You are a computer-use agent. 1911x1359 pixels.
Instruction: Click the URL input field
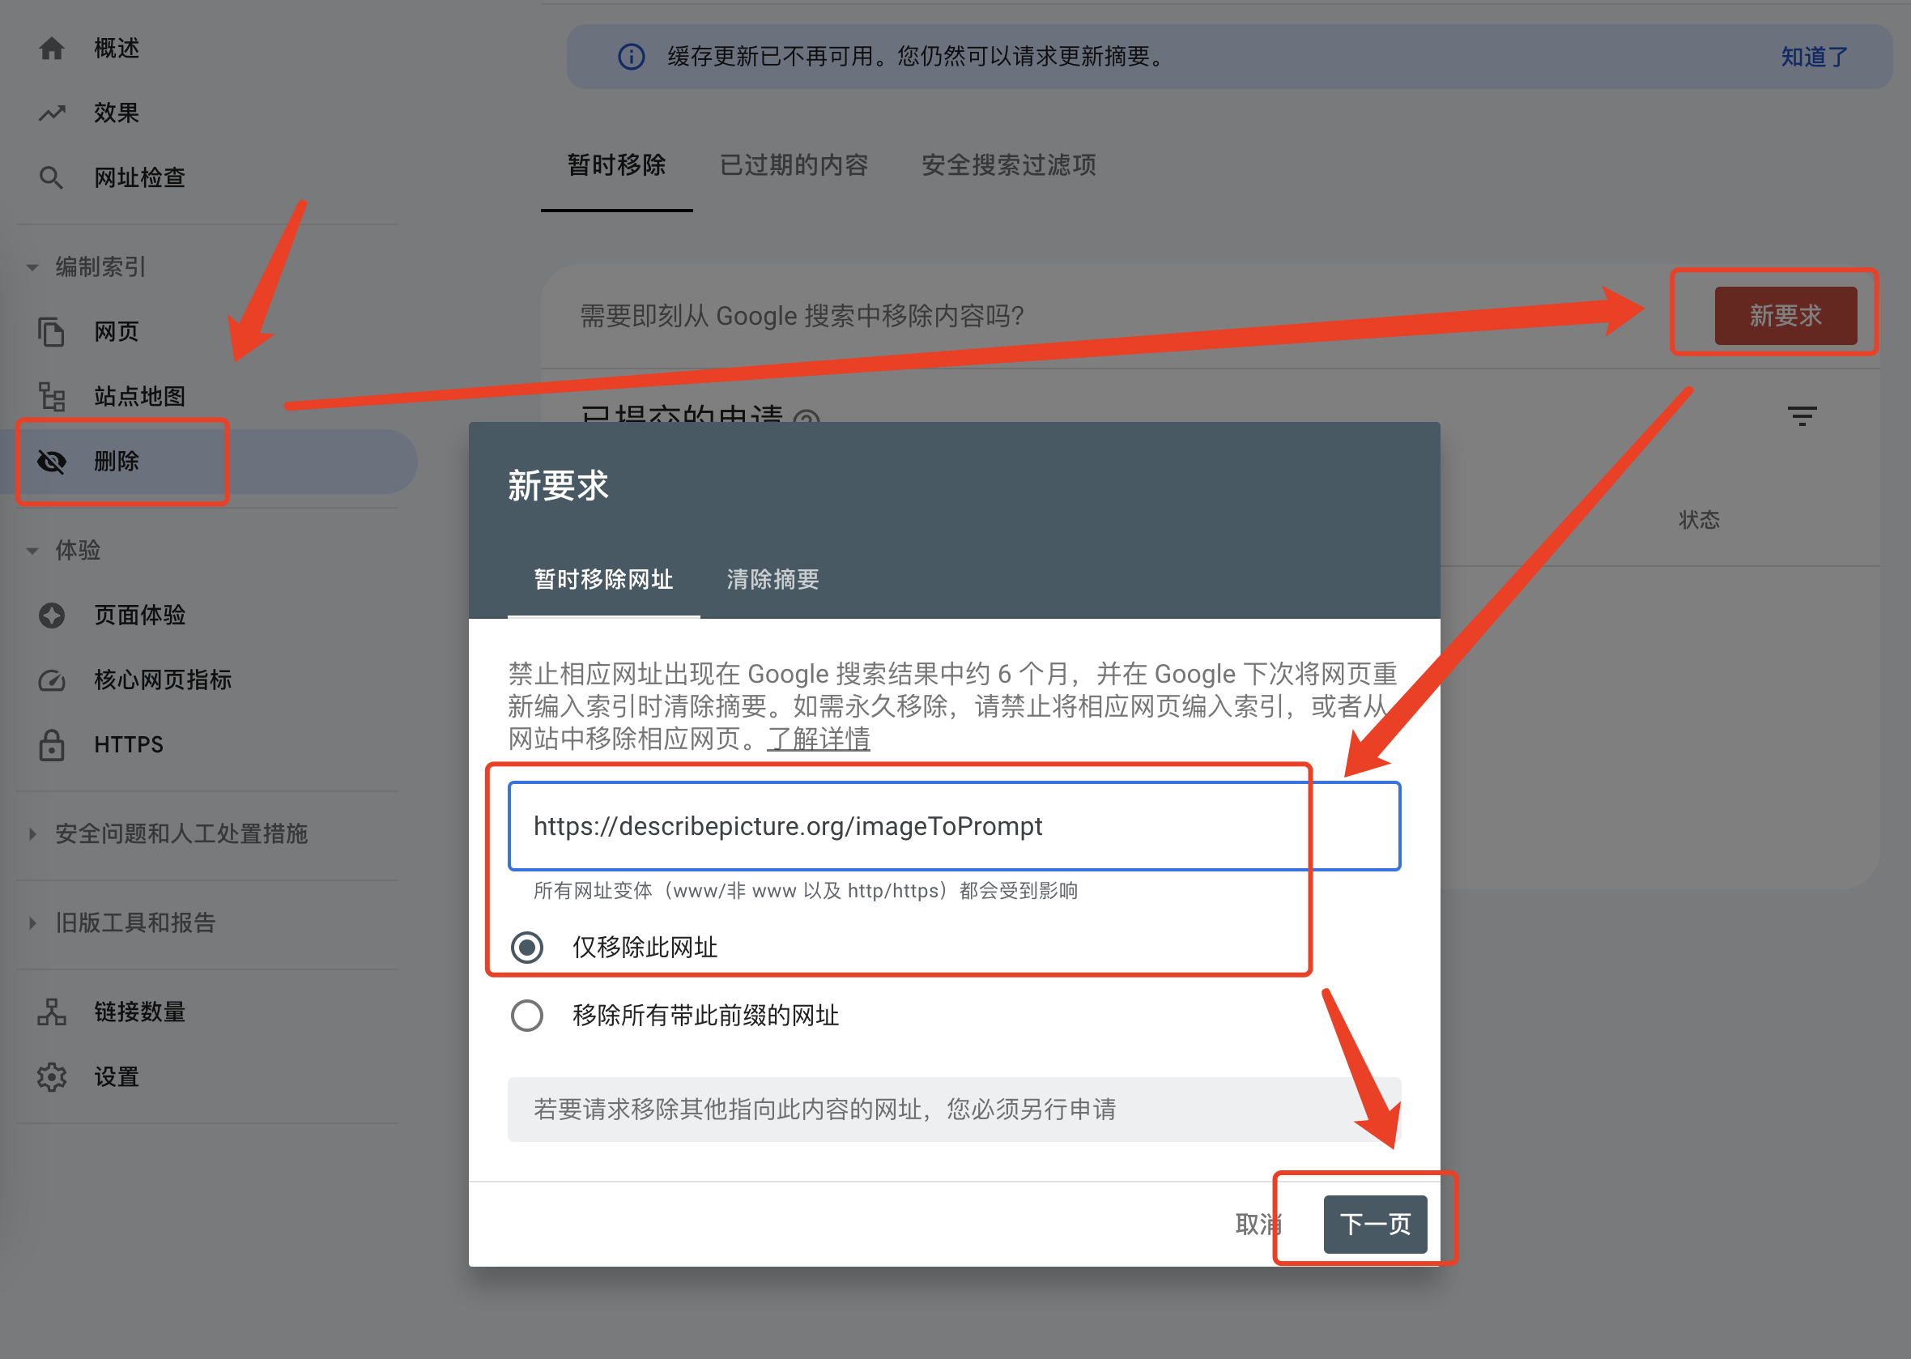coord(953,826)
